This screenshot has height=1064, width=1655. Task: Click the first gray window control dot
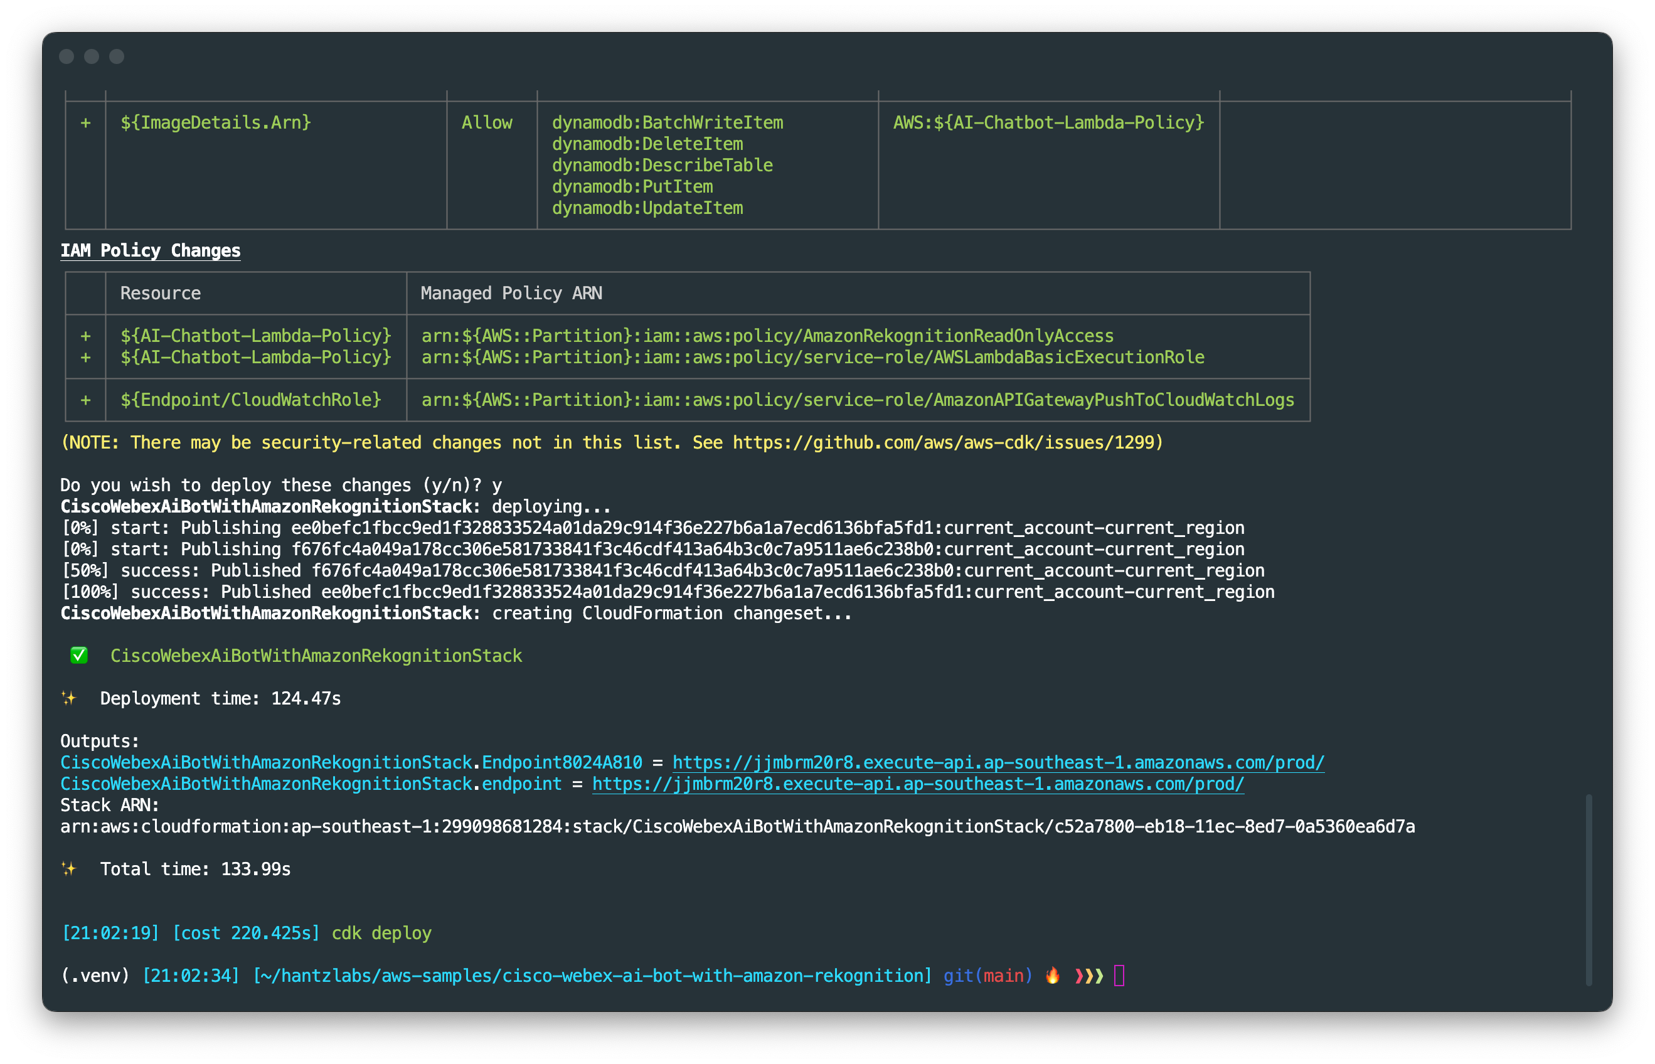click(67, 56)
